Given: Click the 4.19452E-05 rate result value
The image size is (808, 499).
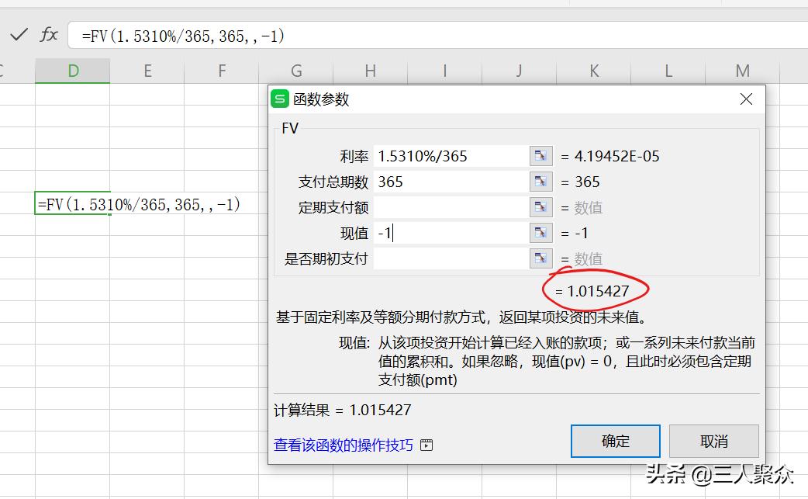Looking at the screenshot, I should coord(616,156).
